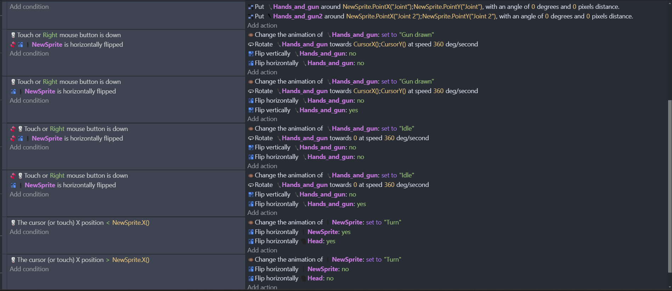Click animation icon of first 'Gun drawn' action

point(251,35)
